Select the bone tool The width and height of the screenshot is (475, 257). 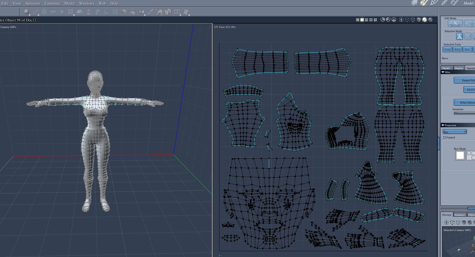click(186, 12)
